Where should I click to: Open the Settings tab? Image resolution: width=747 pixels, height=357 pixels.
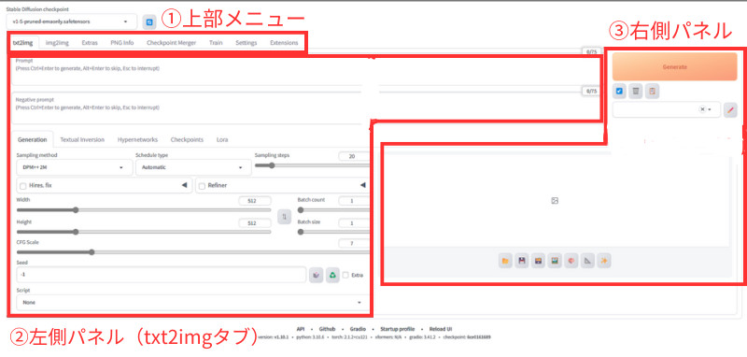tap(246, 43)
